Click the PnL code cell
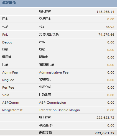The width and height of the screenshot is (117, 136). (x=5, y=35)
